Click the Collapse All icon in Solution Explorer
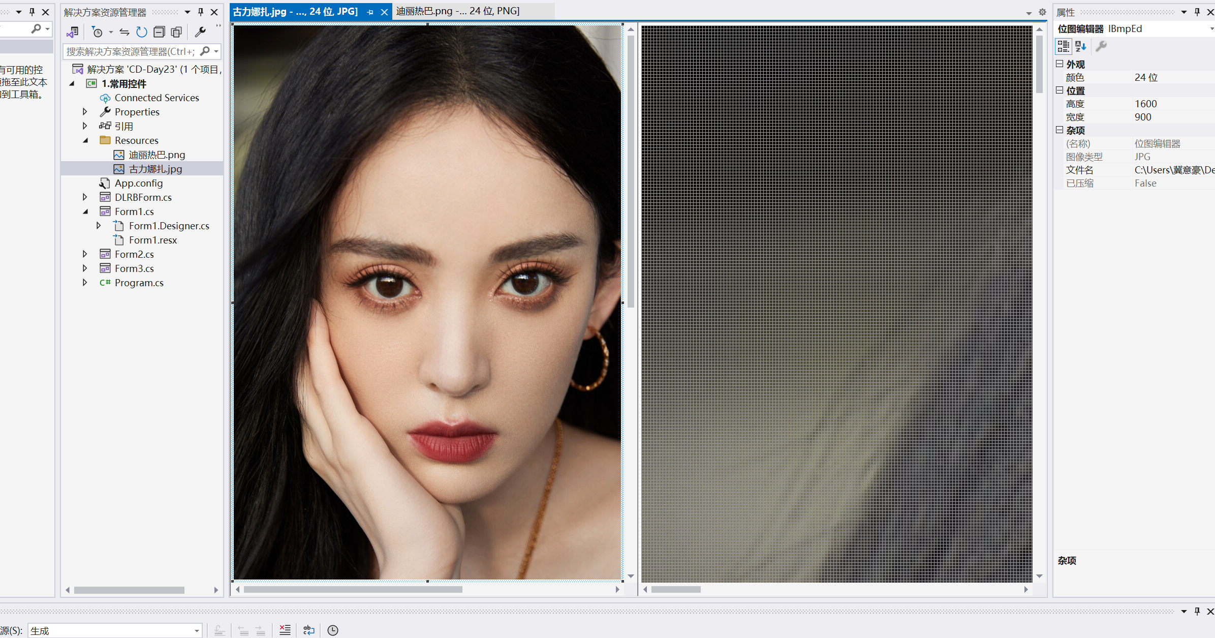The image size is (1215, 638). pos(159,32)
